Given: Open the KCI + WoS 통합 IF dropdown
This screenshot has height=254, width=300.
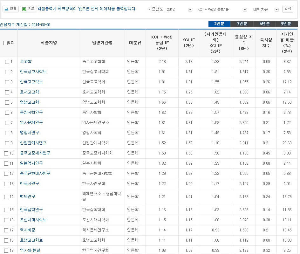Looking at the screenshot, I should 245,10.
